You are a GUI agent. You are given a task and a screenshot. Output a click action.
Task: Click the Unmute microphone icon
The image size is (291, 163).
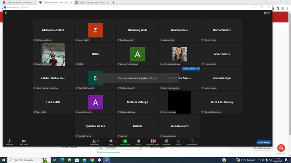point(10,141)
